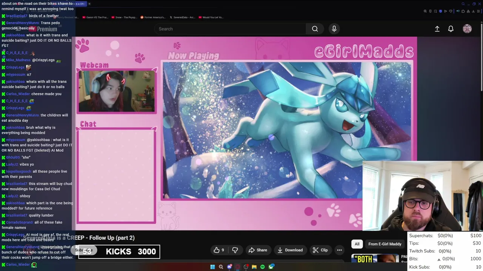Click the Glaceon Now Playing artwork
The width and height of the screenshot is (483, 271).
(x=287, y=130)
